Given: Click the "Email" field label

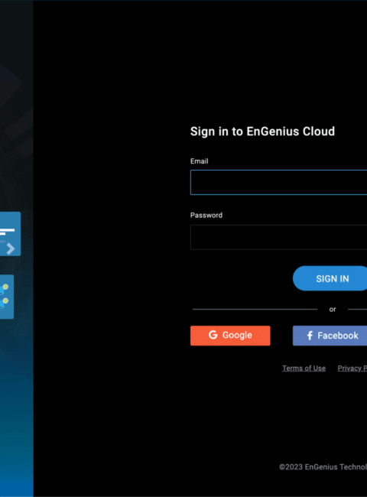Looking at the screenshot, I should point(199,161).
